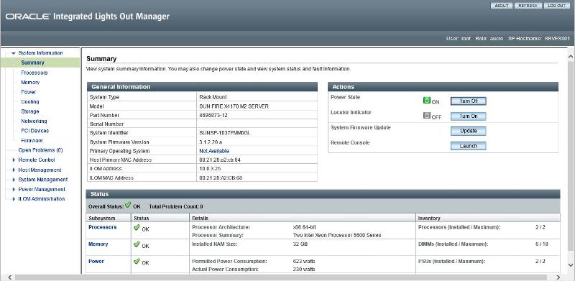Open the Firmware page in sidebar
The height and width of the screenshot is (281, 575).
coord(32,141)
